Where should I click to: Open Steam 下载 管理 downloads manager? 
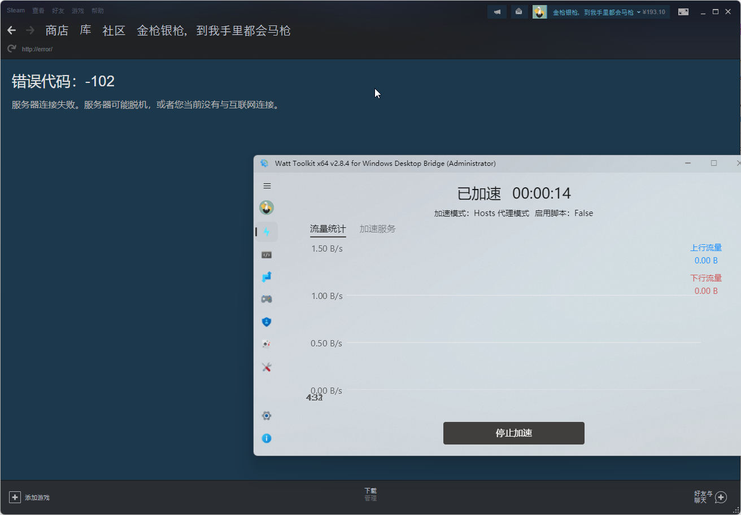click(x=370, y=495)
